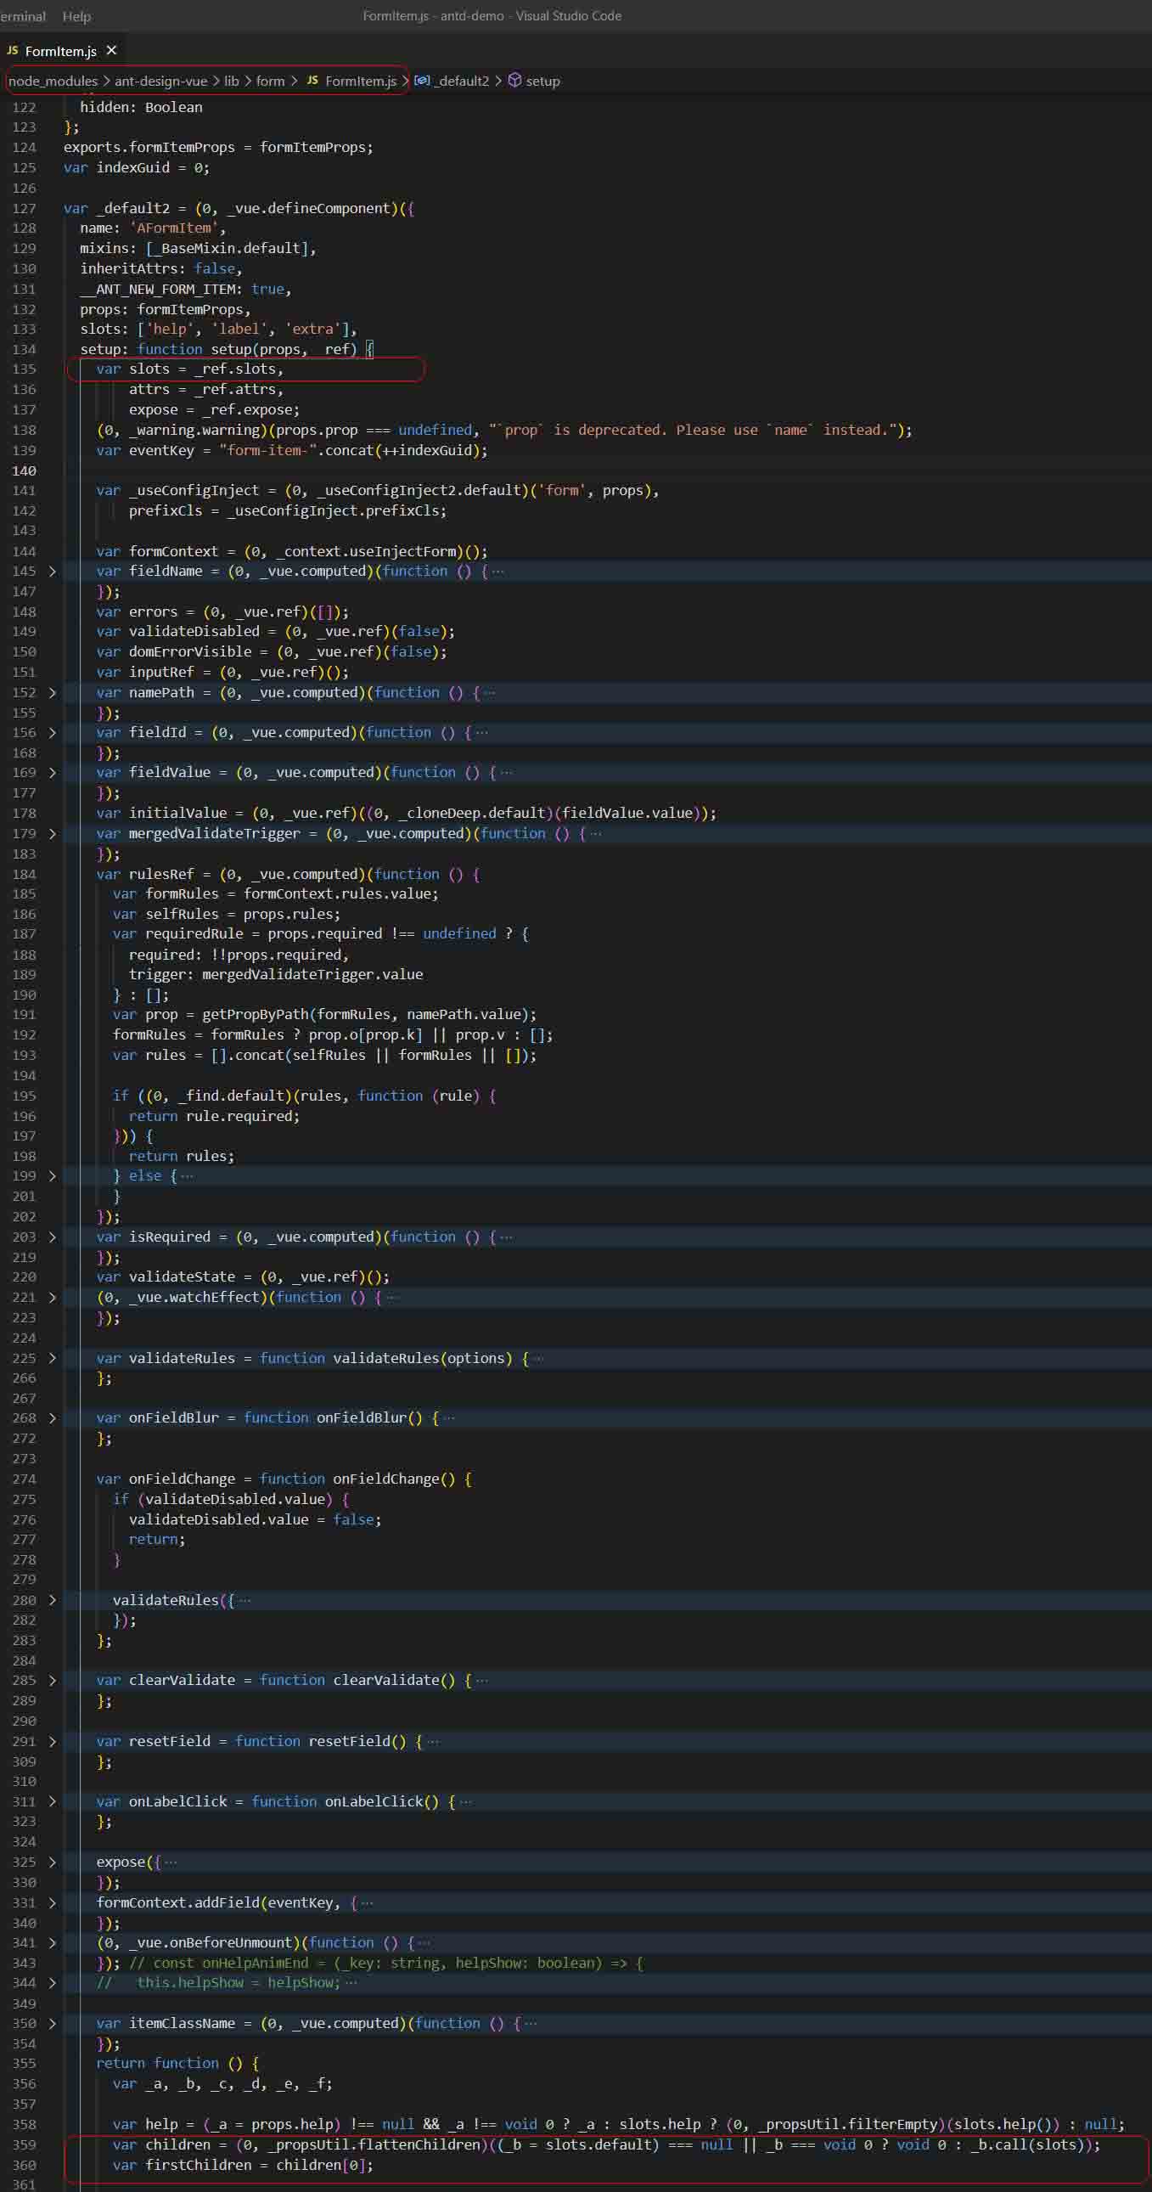Click line number 140 in the gutter

24,471
